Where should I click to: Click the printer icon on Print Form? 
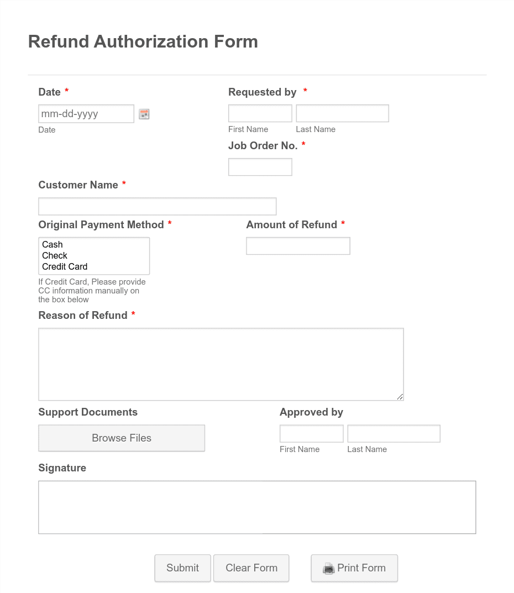pos(329,568)
